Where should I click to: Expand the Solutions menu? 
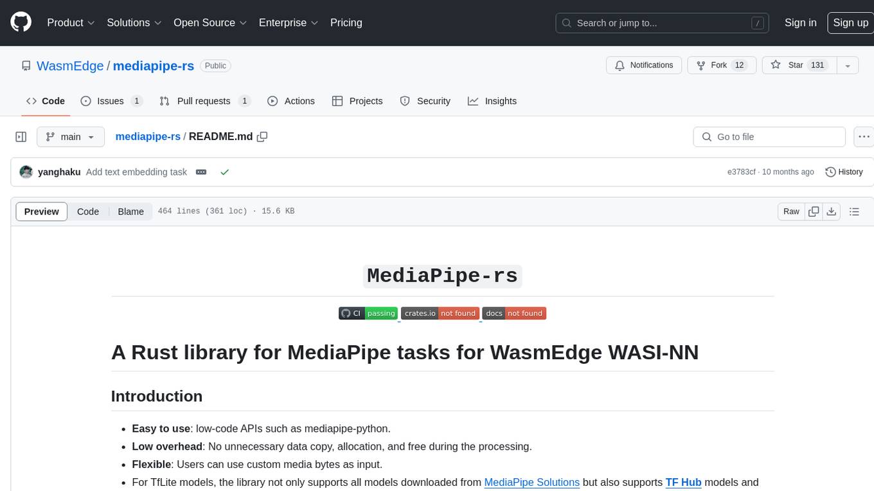(x=134, y=22)
